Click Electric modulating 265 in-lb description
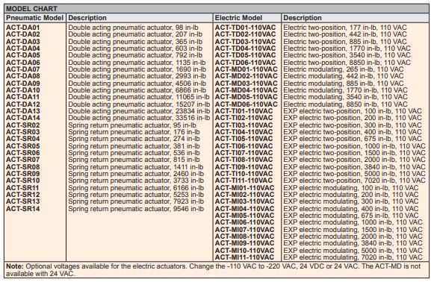The width and height of the screenshot is (434, 282). pyautogui.click(x=343, y=69)
